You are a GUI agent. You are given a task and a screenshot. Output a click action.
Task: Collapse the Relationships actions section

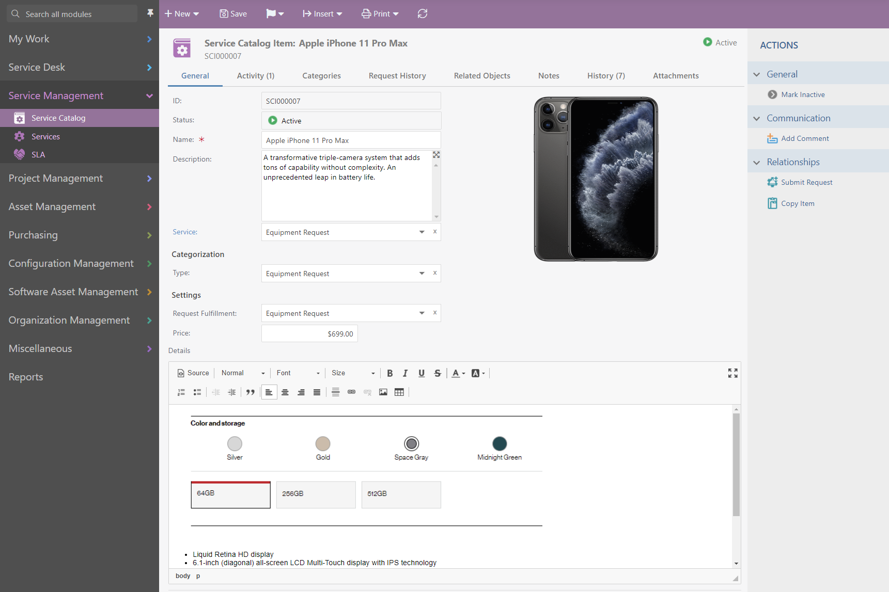(x=757, y=163)
